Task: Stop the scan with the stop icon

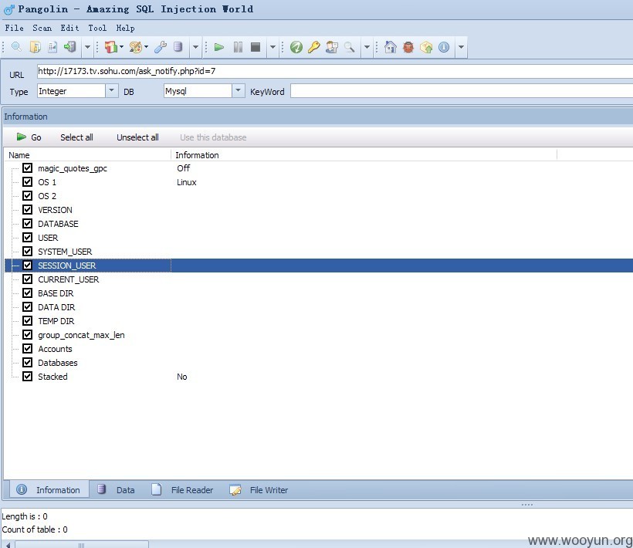Action: (256, 47)
